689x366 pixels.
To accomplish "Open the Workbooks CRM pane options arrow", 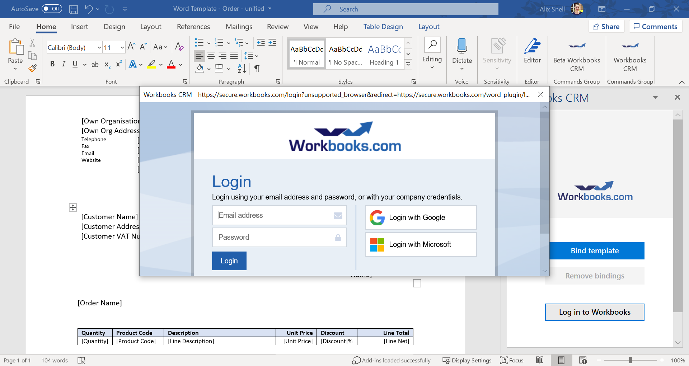I will pyautogui.click(x=655, y=98).
